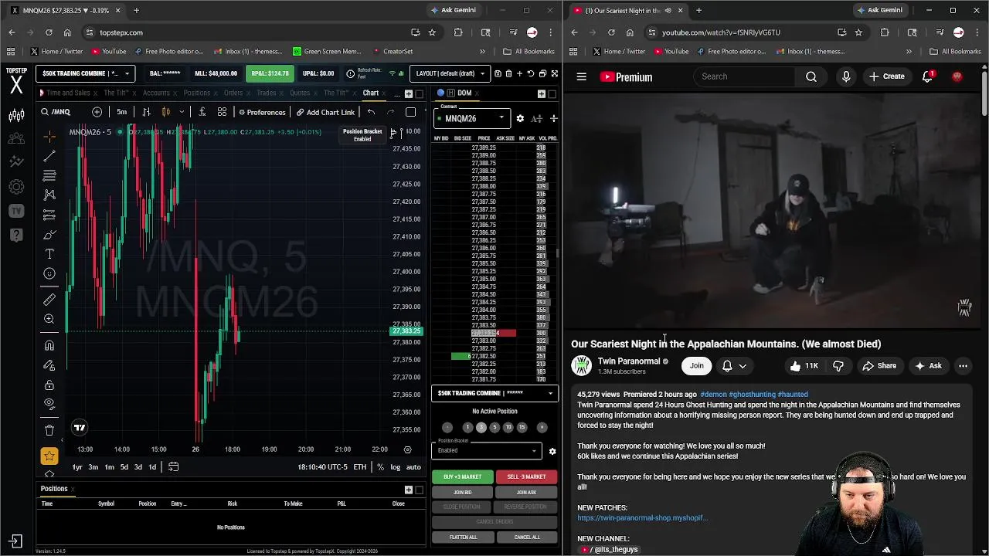Open the All Bookmarks folder in Topstep window
The image size is (989, 556).
tap(528, 52)
